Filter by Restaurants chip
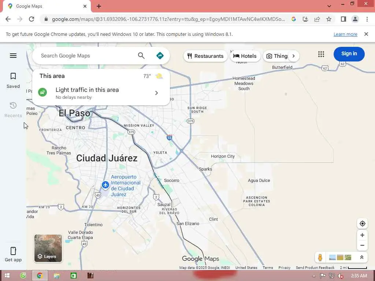Viewport: 375px width, 281px height. click(x=205, y=56)
